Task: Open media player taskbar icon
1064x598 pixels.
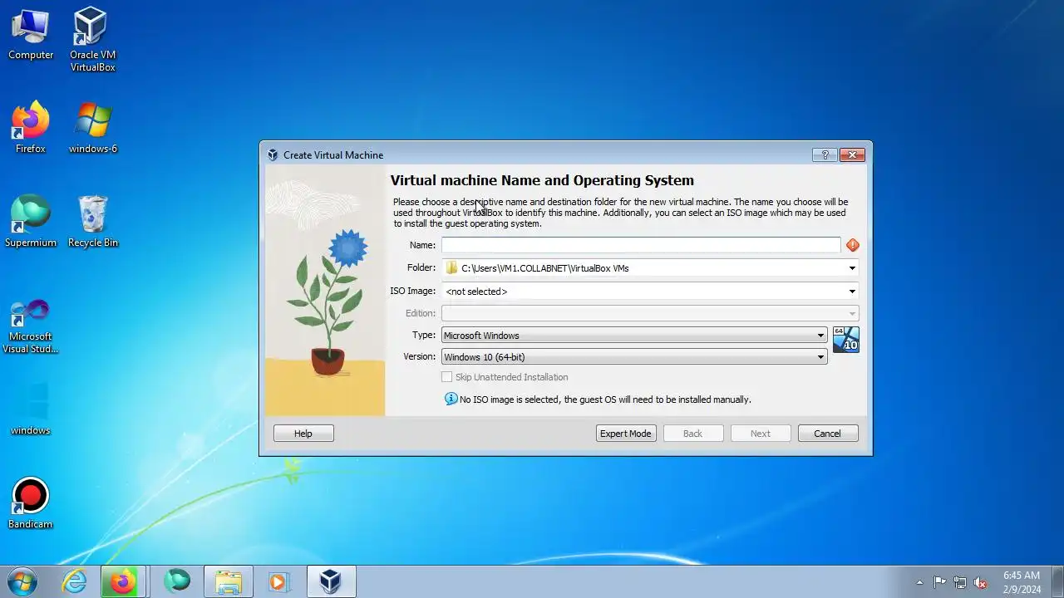Action: [279, 581]
